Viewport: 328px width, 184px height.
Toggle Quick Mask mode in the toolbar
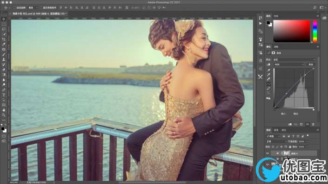pyautogui.click(x=4, y=136)
